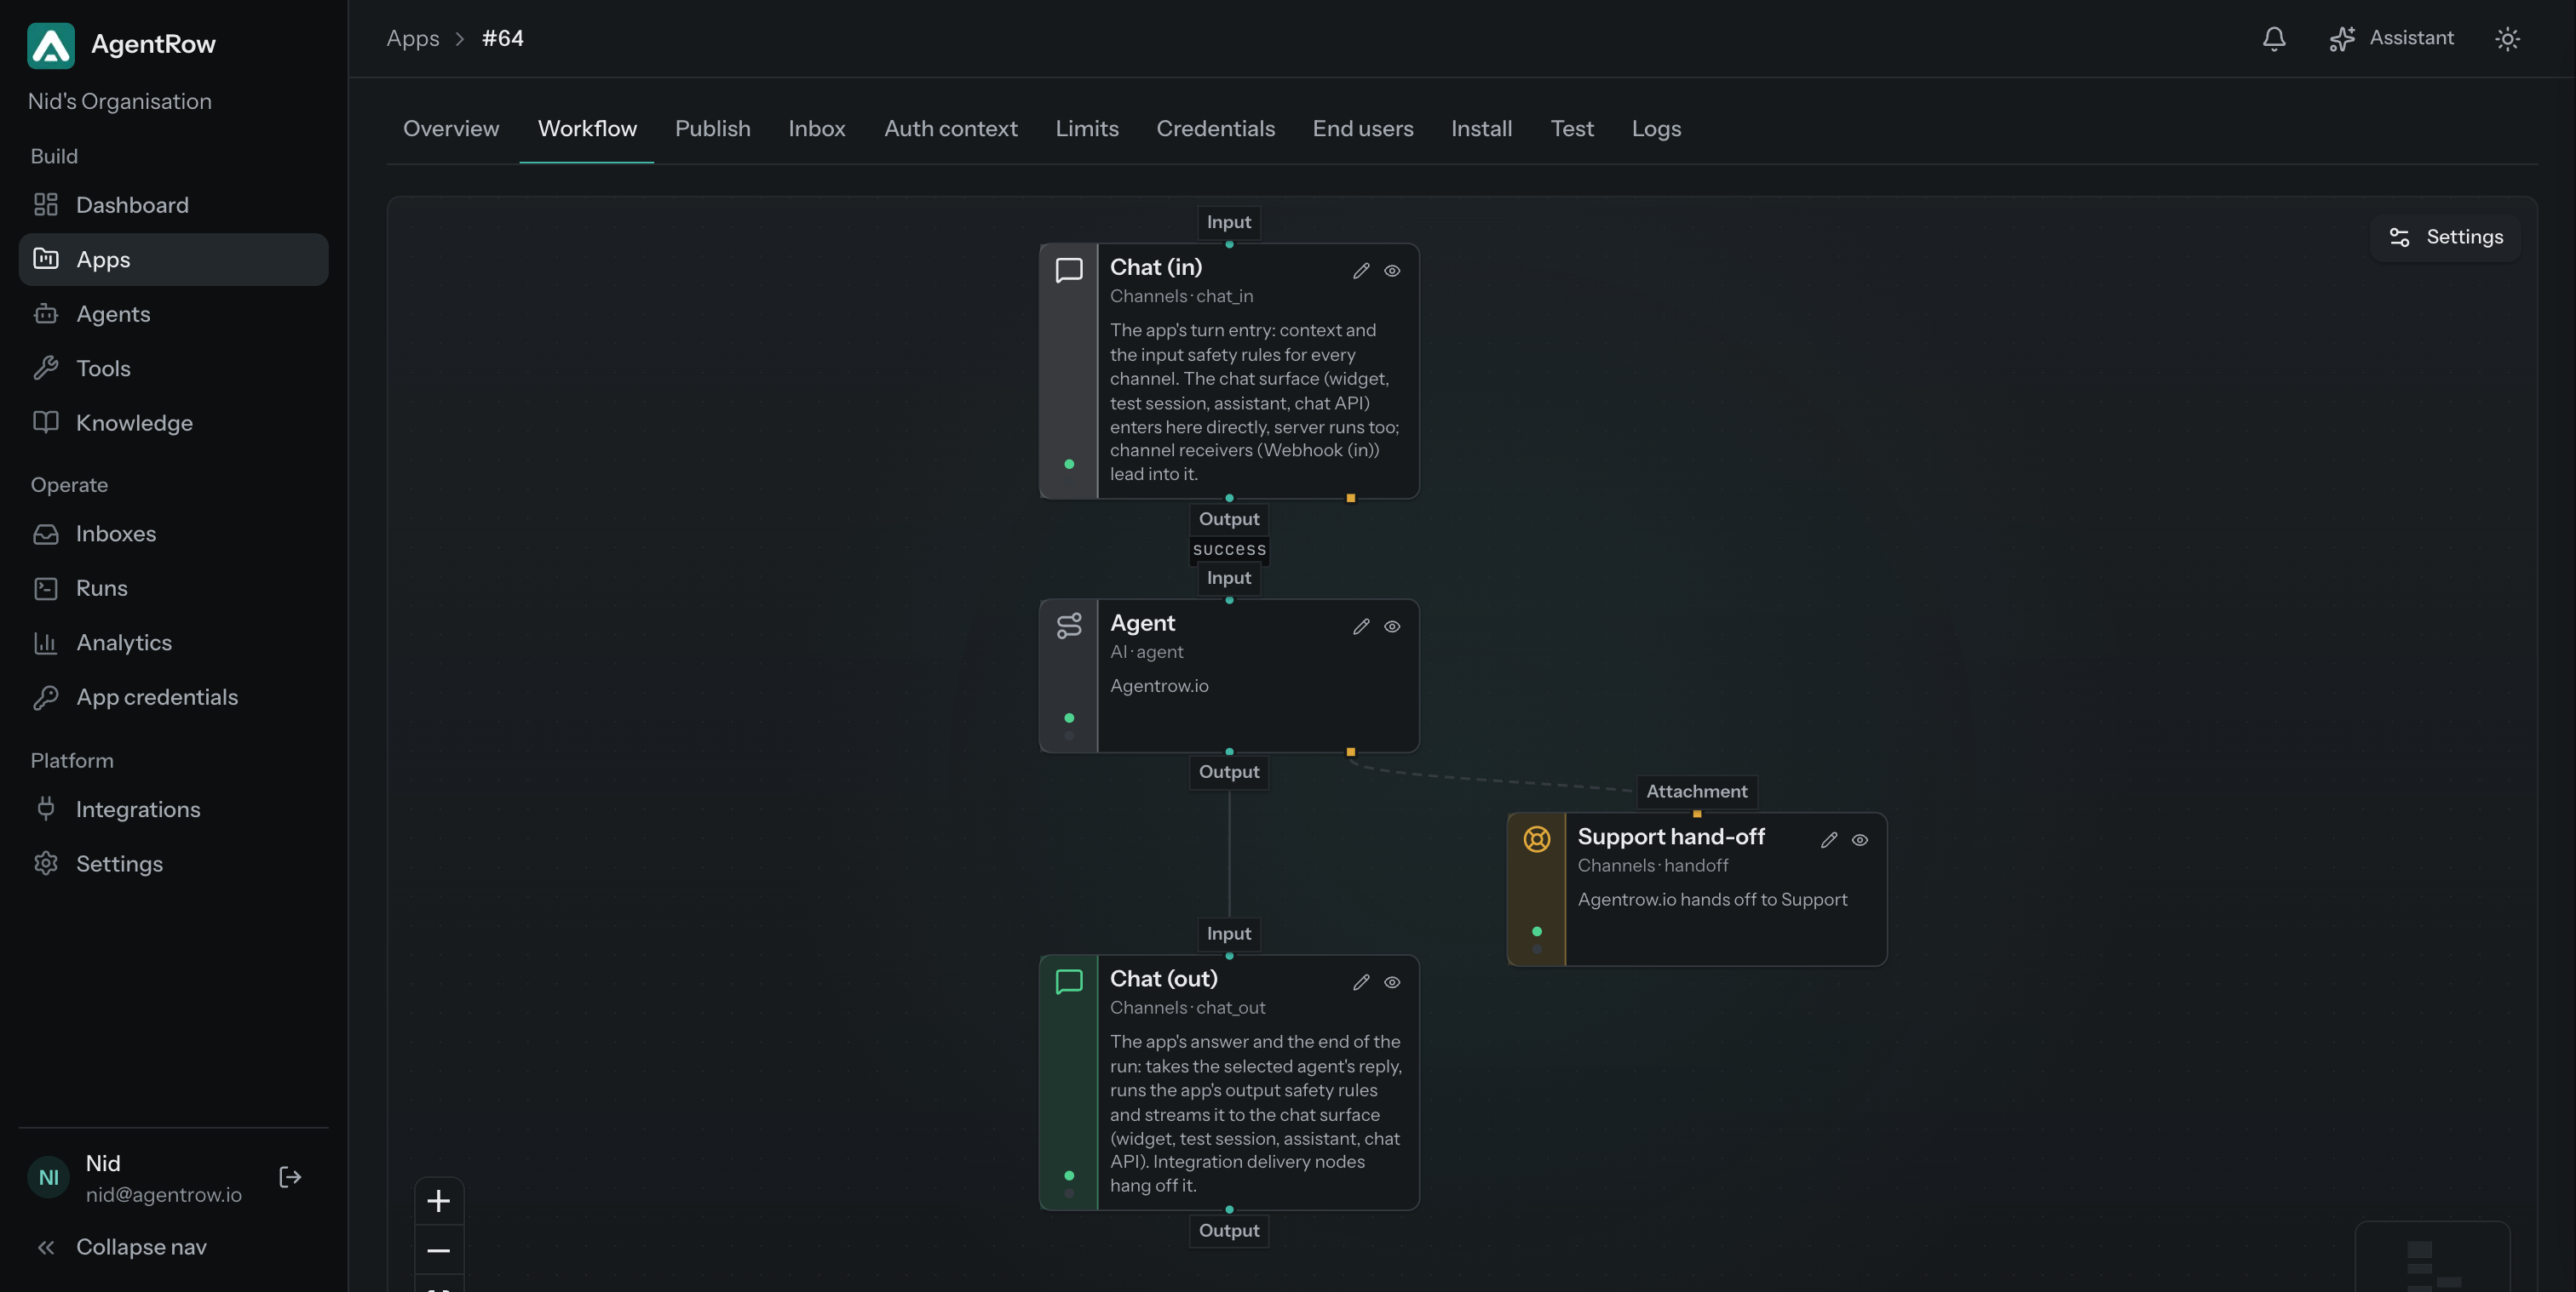Edit the Support hand-off node pencil icon
2576x1292 pixels.
pos(1829,840)
